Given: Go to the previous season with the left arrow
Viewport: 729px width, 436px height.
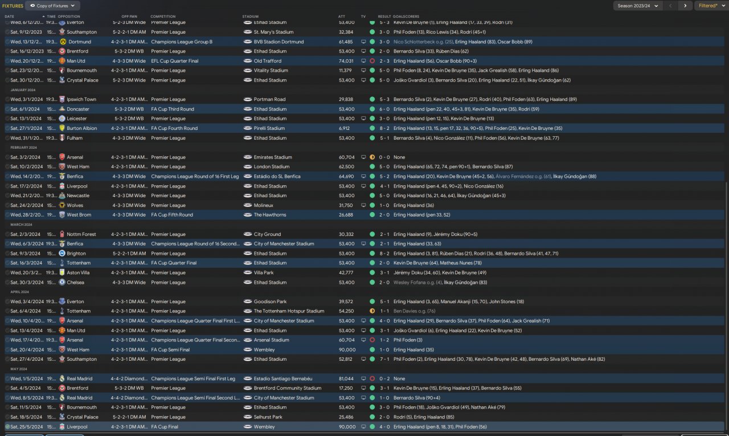Looking at the screenshot, I should tap(671, 6).
